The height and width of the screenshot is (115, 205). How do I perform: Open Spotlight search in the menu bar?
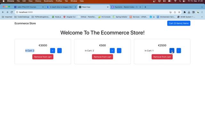(x=180, y=1)
